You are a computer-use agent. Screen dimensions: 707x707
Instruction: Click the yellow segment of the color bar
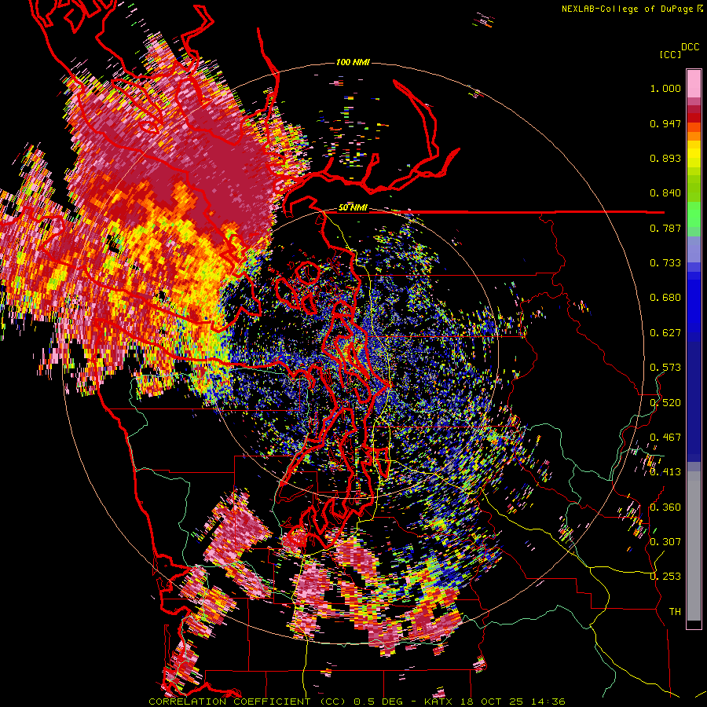coord(694,154)
